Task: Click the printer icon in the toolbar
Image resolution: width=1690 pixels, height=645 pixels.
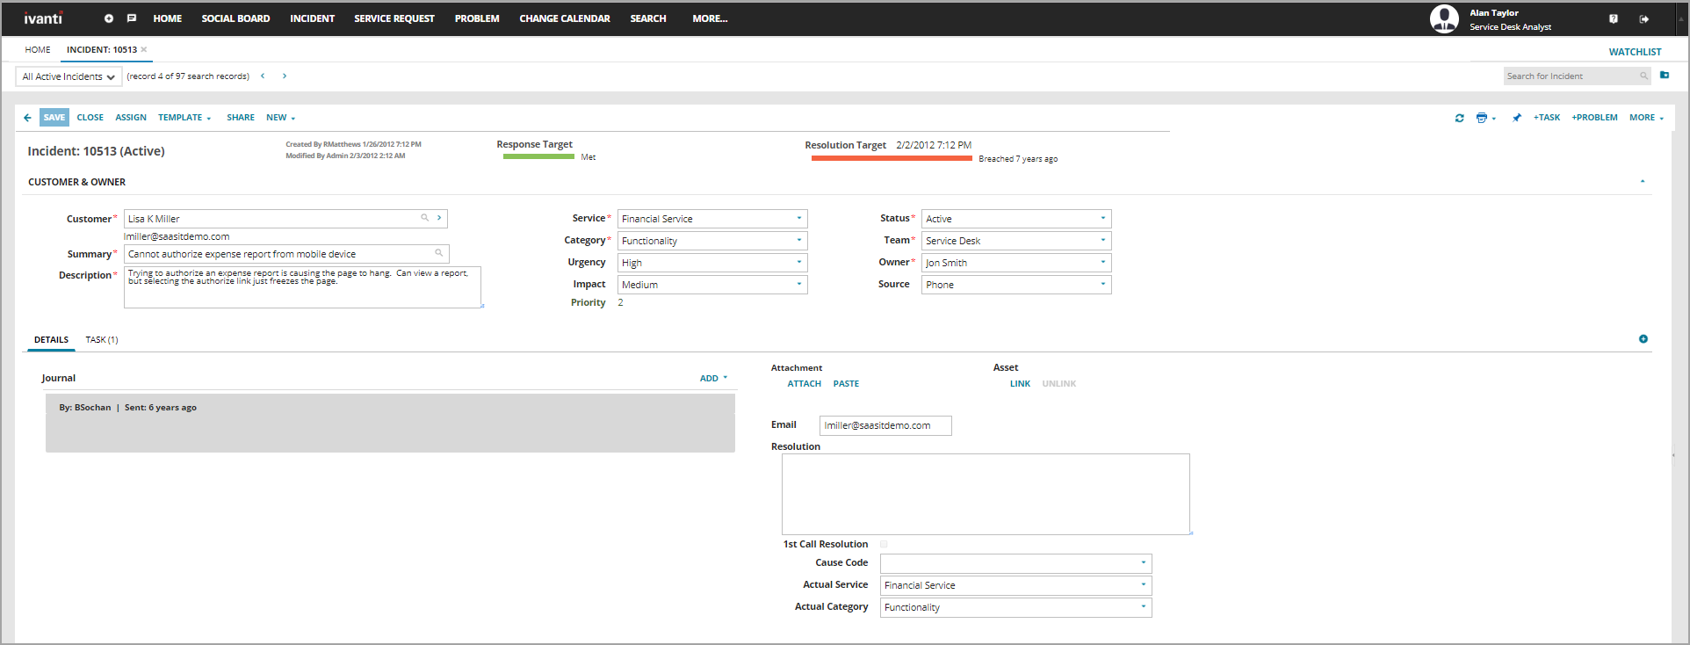Action: [1482, 118]
